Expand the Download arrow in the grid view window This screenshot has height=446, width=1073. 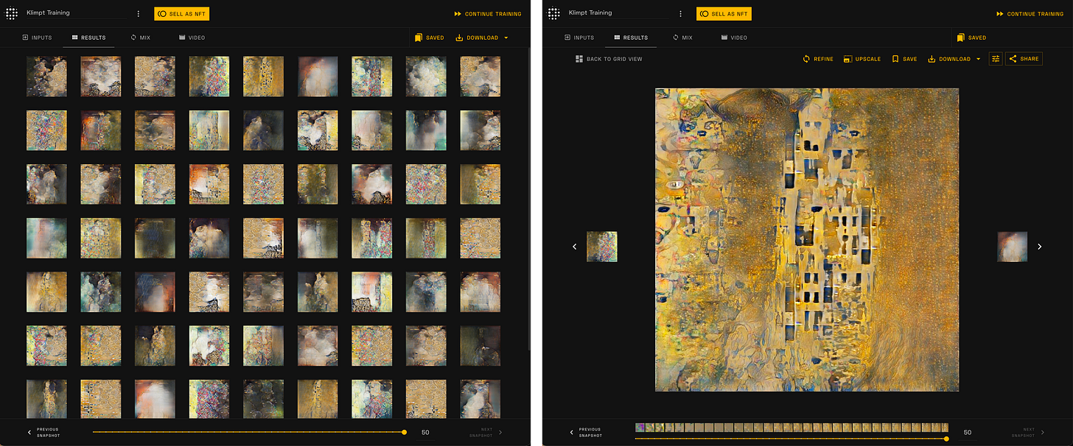tap(506, 38)
